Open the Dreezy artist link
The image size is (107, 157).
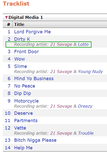coord(85,106)
